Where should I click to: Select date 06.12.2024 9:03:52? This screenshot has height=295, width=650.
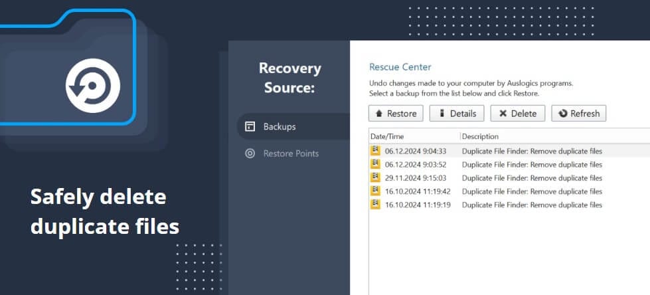(416, 165)
